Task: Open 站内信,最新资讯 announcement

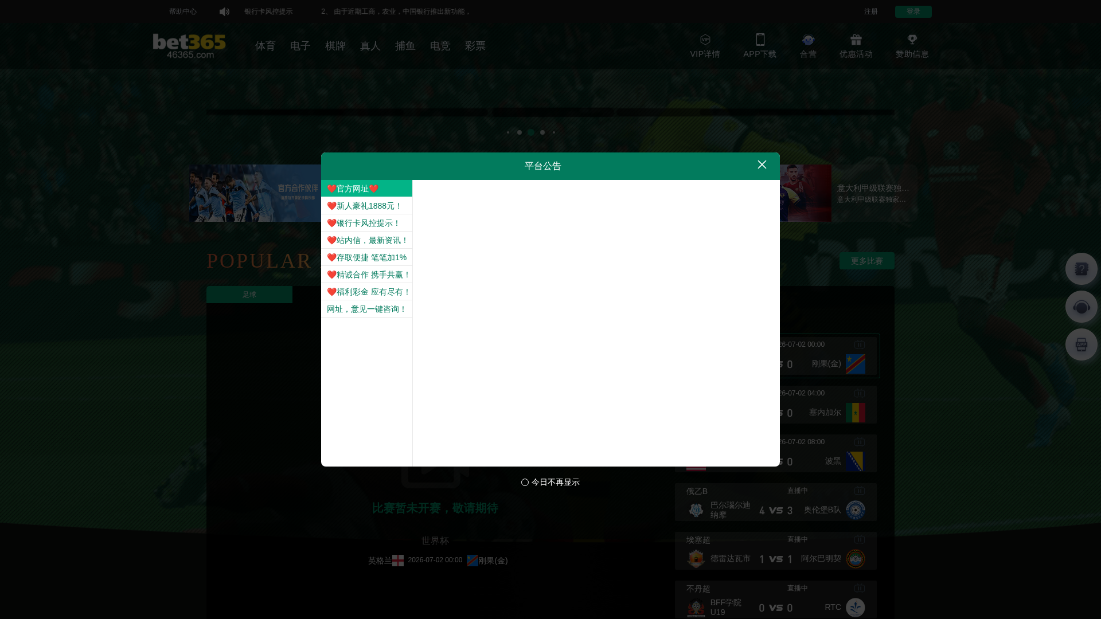Action: tap(366, 240)
